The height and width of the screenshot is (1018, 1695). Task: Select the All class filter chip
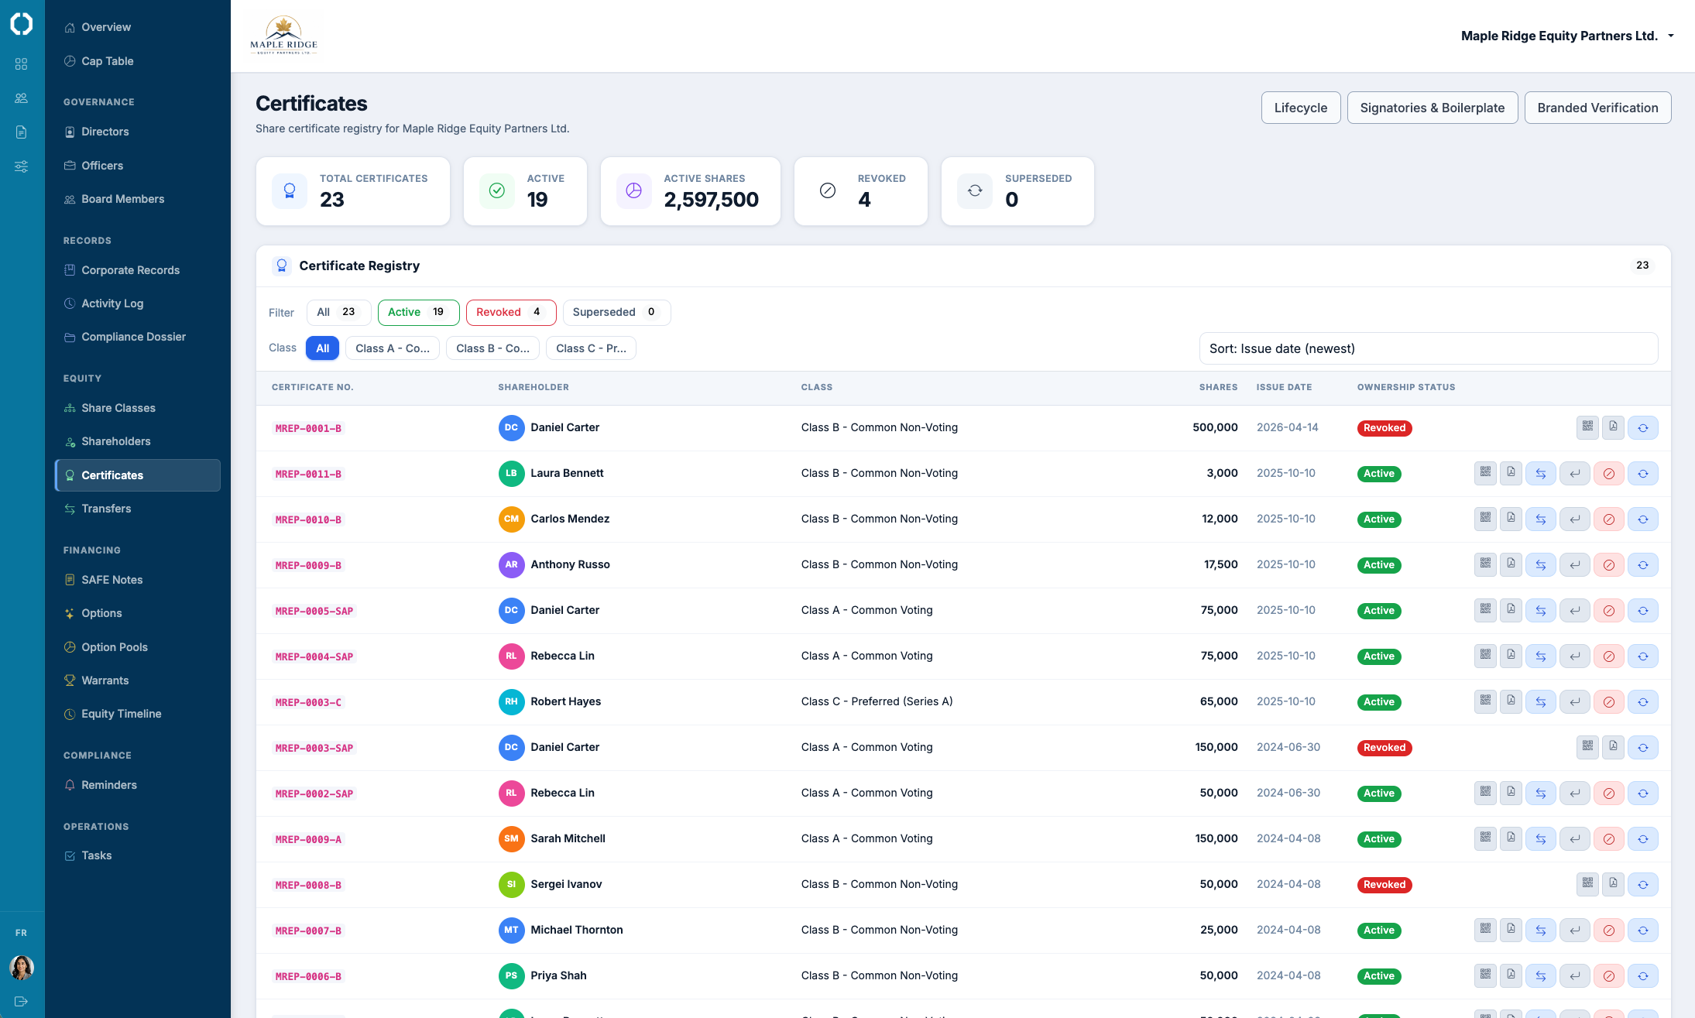click(x=322, y=348)
